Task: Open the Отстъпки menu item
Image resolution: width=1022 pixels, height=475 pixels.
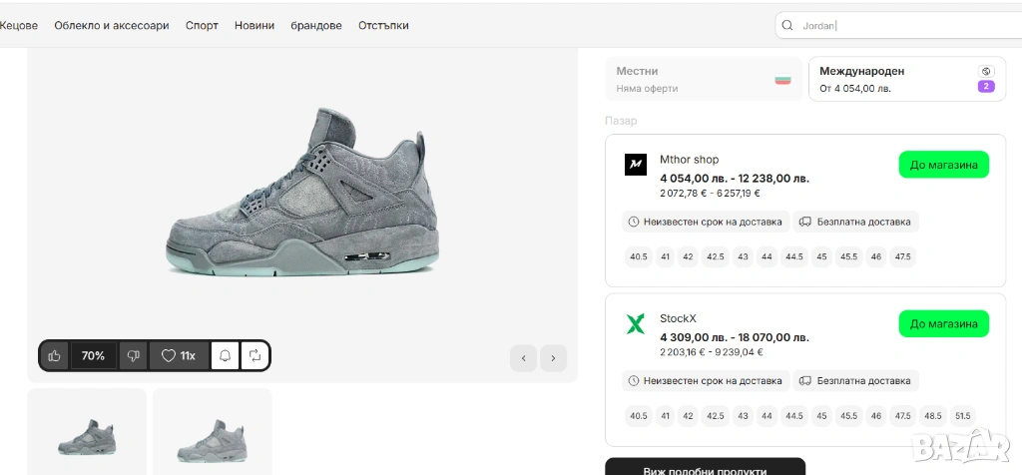Action: (383, 26)
